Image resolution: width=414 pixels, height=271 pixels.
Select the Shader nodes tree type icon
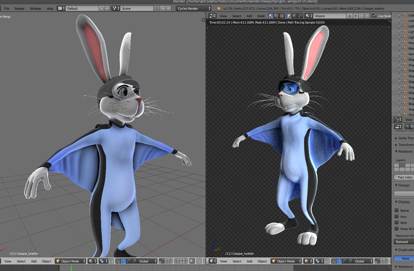tap(271, 16)
